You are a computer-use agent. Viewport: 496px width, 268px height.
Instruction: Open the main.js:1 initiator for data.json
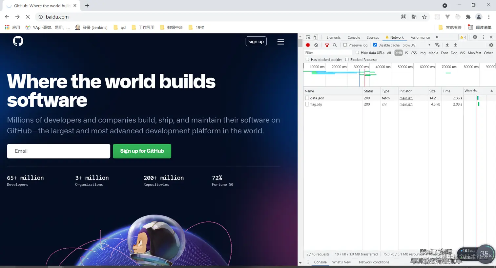click(x=406, y=98)
